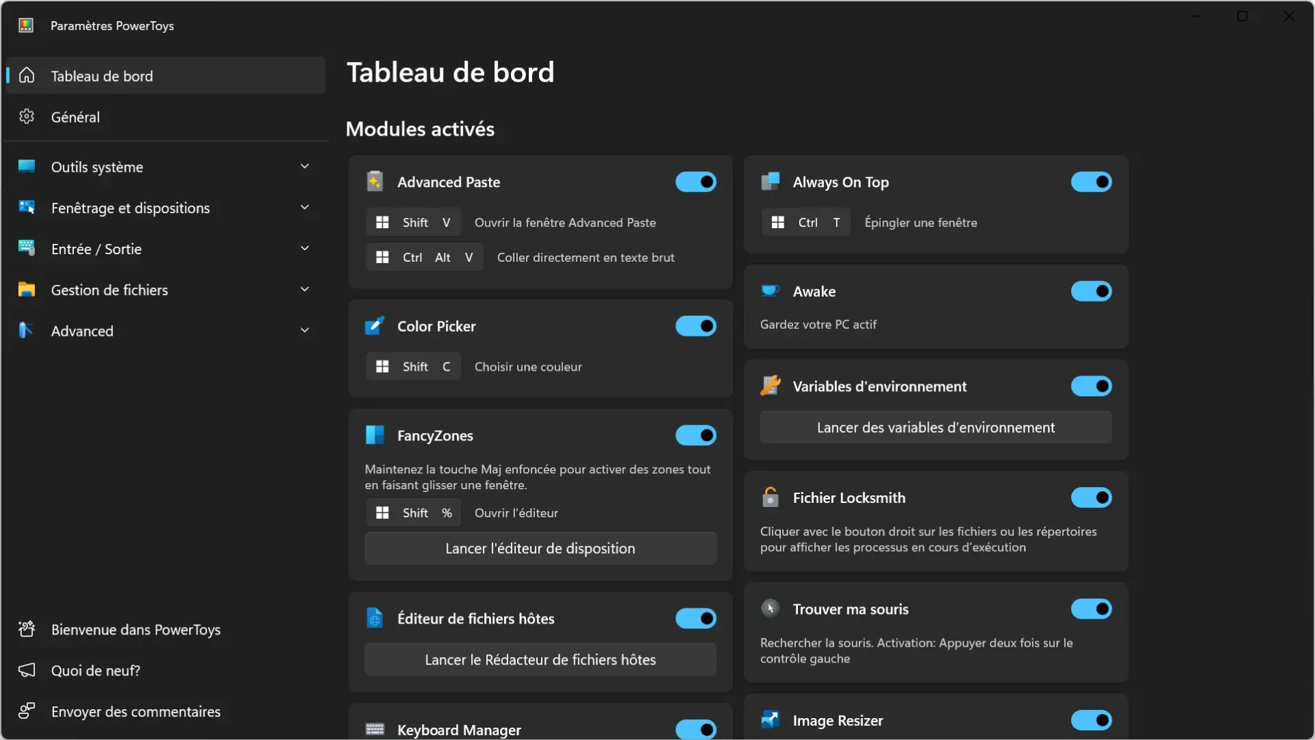Viewport: 1315px width, 740px height.
Task: Click the FancyZones module icon
Action: 375,435
